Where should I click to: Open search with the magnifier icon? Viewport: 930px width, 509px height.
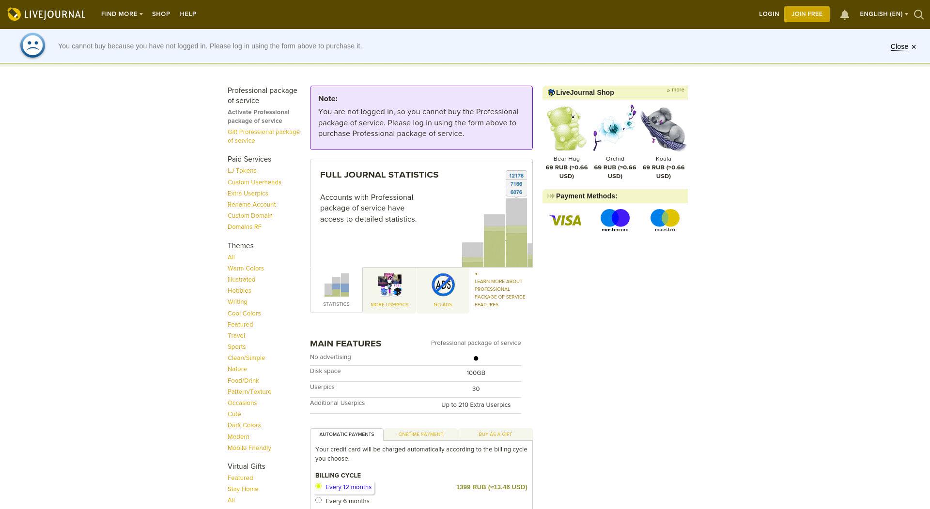[x=919, y=15]
